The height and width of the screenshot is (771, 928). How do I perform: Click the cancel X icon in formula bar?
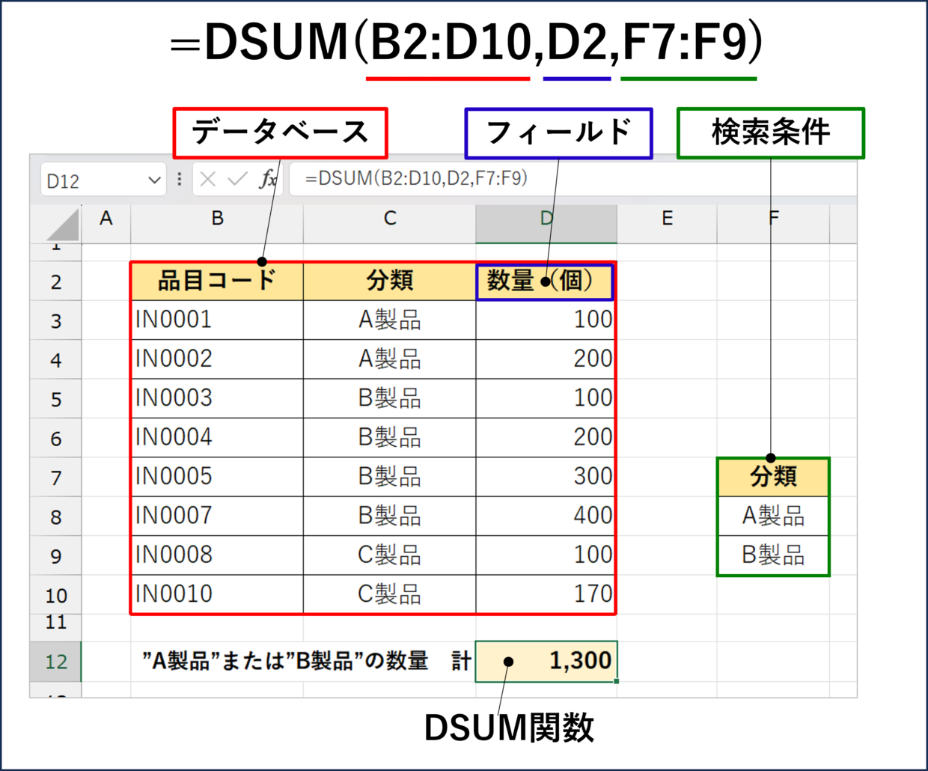(208, 180)
